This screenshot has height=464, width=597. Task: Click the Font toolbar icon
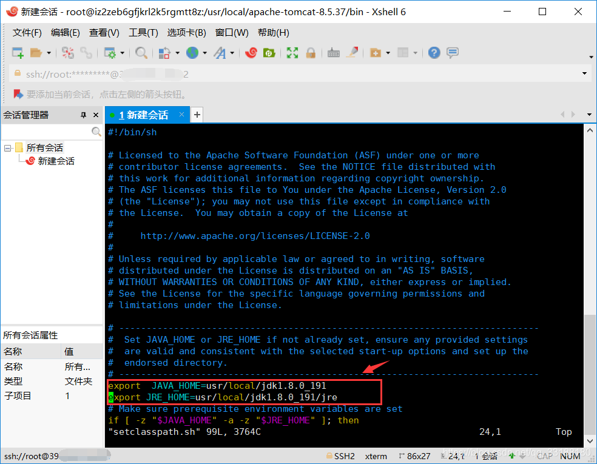(220, 53)
